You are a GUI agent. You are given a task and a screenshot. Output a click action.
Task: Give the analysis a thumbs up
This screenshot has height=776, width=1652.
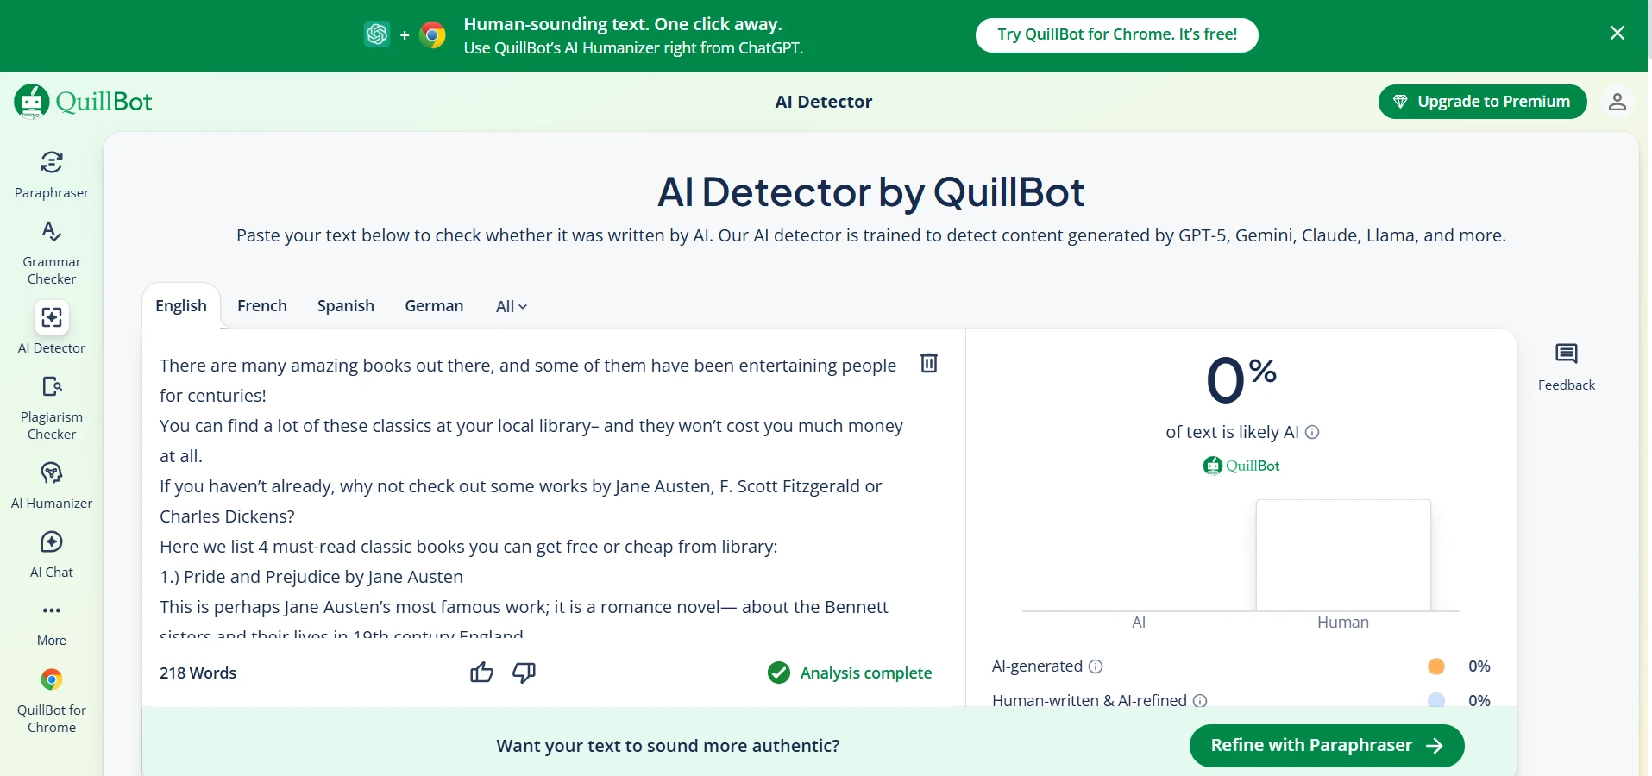point(481,673)
